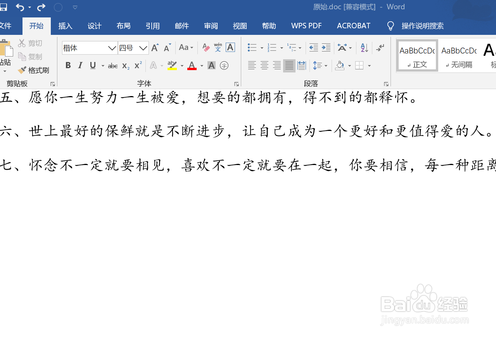Open the 审阅 ribbon tab
Image resolution: width=496 pixels, height=337 pixels.
tap(211, 26)
